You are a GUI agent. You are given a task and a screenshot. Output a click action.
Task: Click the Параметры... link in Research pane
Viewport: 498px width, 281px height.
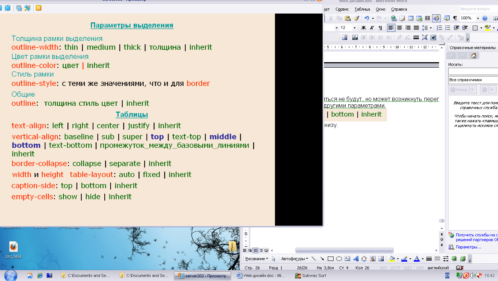coord(468,247)
